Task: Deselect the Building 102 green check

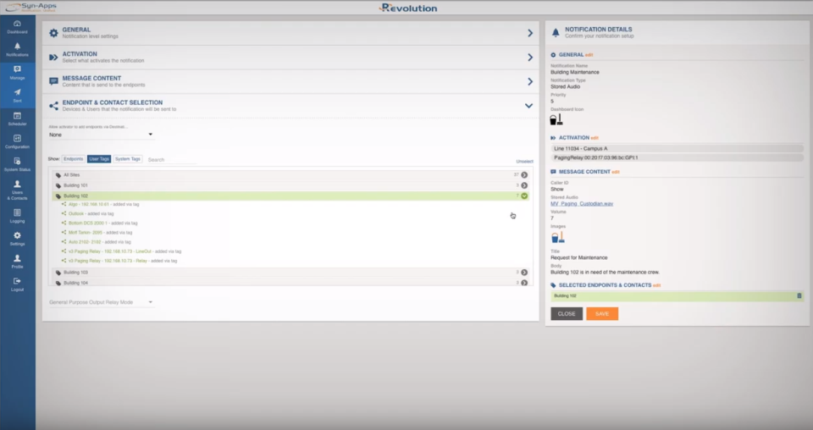Action: click(524, 196)
